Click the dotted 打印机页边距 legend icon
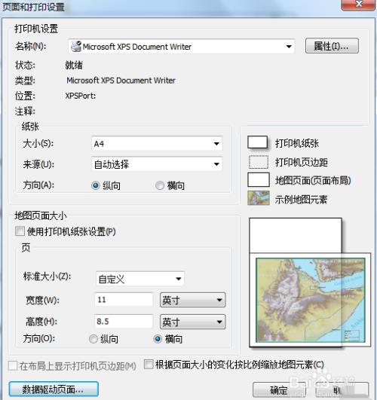 pos(259,162)
